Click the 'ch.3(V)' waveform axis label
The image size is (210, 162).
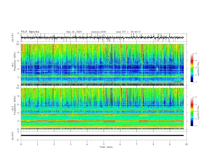(x=13, y=136)
